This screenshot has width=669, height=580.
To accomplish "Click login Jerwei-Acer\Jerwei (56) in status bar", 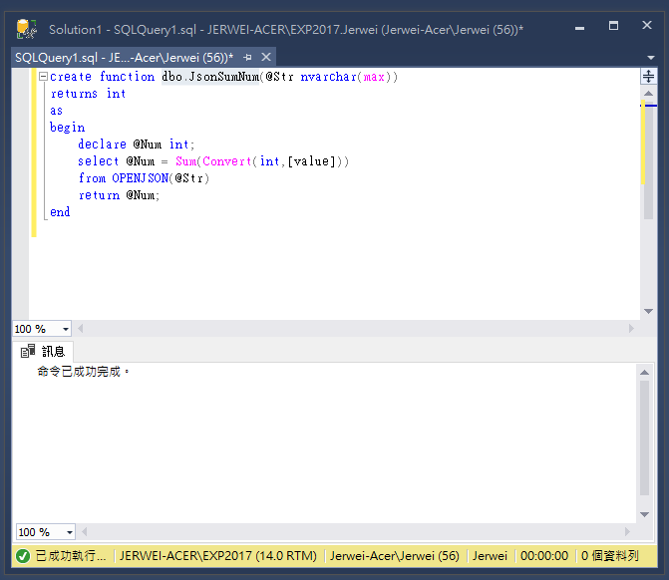I will (394, 556).
